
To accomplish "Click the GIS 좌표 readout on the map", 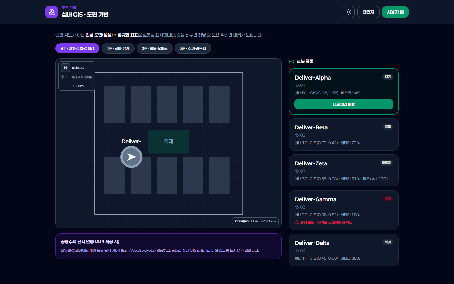I will tap(255, 221).
